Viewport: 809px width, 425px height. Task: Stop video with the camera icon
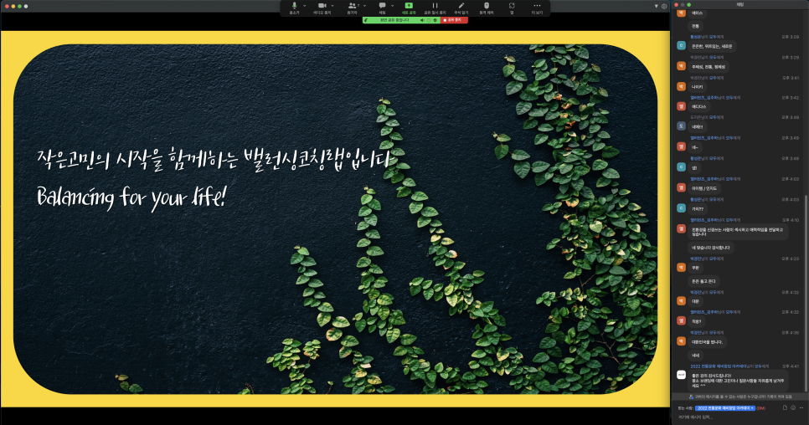coord(322,8)
